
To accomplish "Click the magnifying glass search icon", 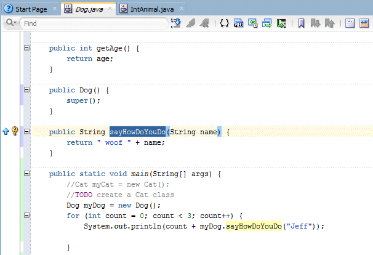I will (11, 23).
